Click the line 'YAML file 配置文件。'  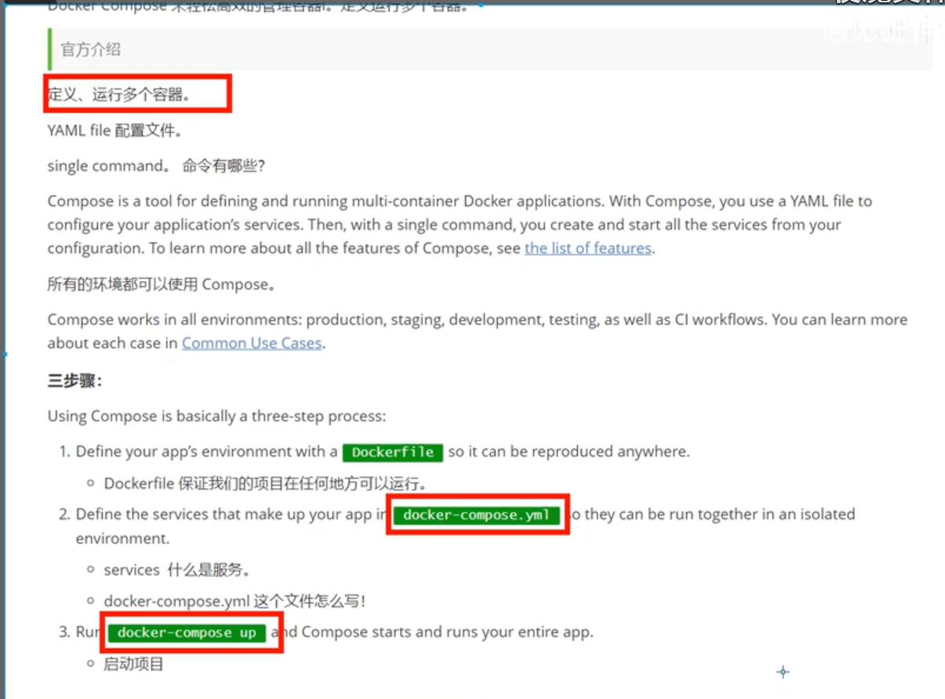[116, 131]
